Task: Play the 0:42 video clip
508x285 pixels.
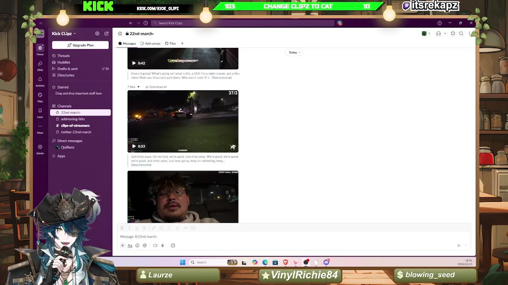Action: pyautogui.click(x=134, y=63)
